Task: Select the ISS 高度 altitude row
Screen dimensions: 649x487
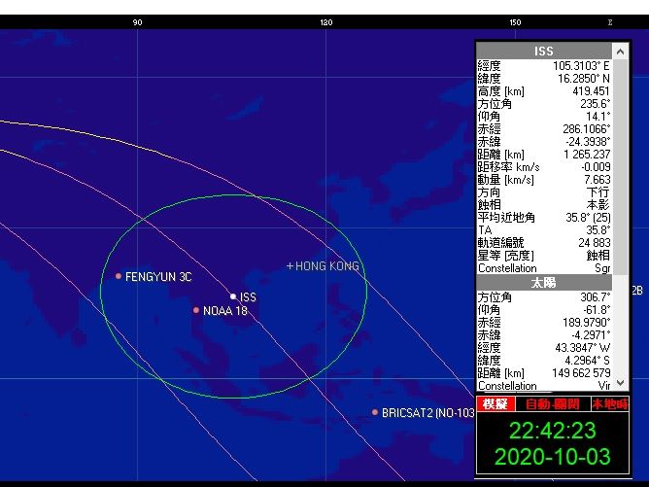Action: (544, 90)
